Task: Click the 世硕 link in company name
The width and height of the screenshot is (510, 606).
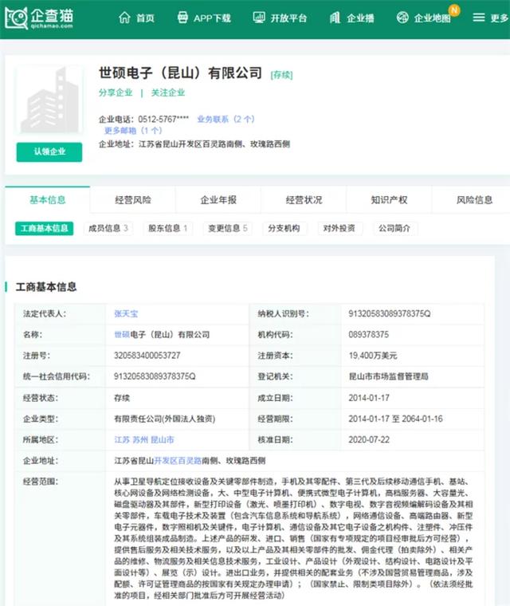Action: pyautogui.click(x=122, y=335)
